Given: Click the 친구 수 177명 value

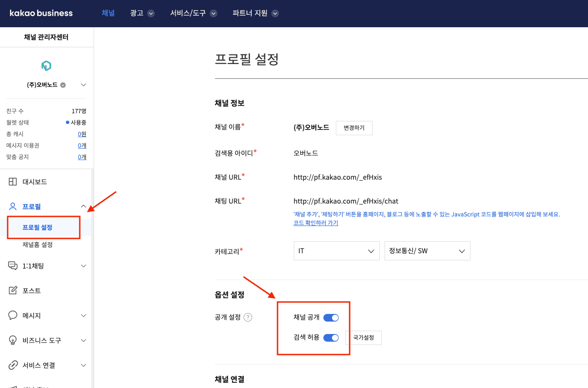Looking at the screenshot, I should [79, 111].
